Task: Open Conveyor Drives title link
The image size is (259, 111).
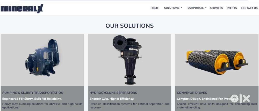Action: click(x=192, y=93)
